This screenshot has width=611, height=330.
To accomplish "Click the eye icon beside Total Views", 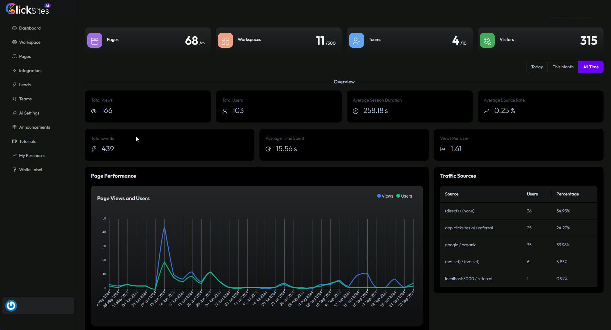I will click(94, 111).
